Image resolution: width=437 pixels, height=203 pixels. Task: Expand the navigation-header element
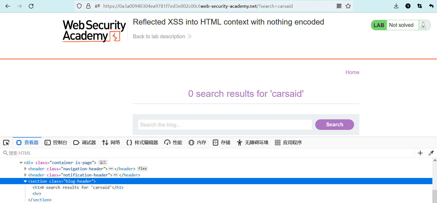coord(25,169)
